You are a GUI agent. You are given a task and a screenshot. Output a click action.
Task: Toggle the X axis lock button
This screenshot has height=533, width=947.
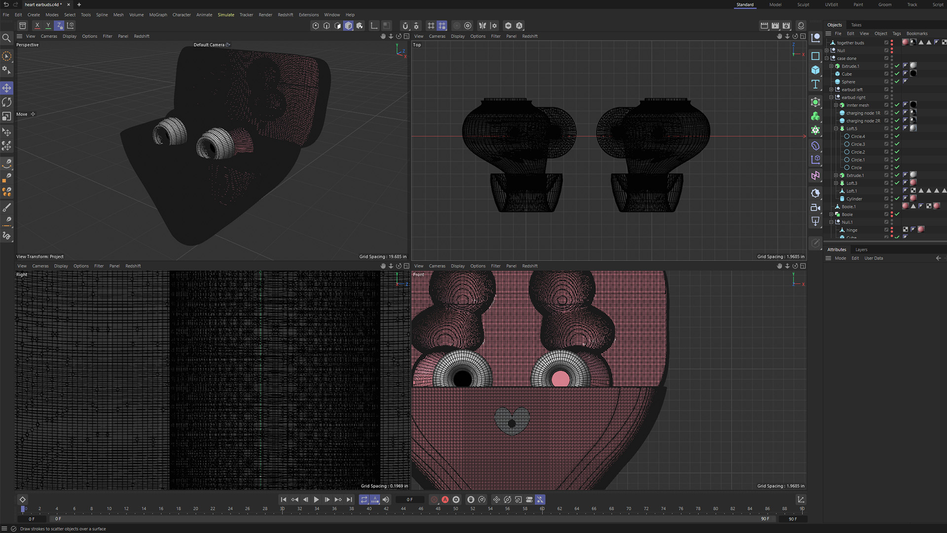37,25
